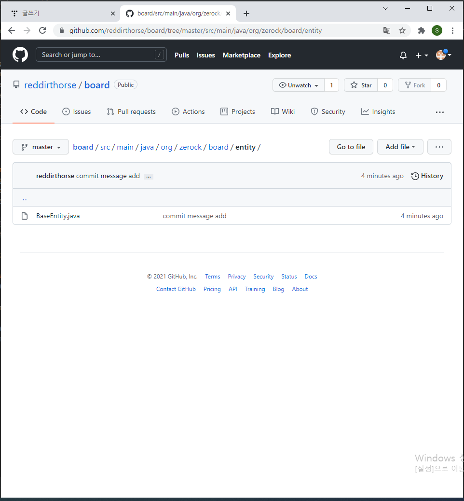Go to zerock in breadcrumb
The width and height of the screenshot is (464, 501).
[191, 147]
